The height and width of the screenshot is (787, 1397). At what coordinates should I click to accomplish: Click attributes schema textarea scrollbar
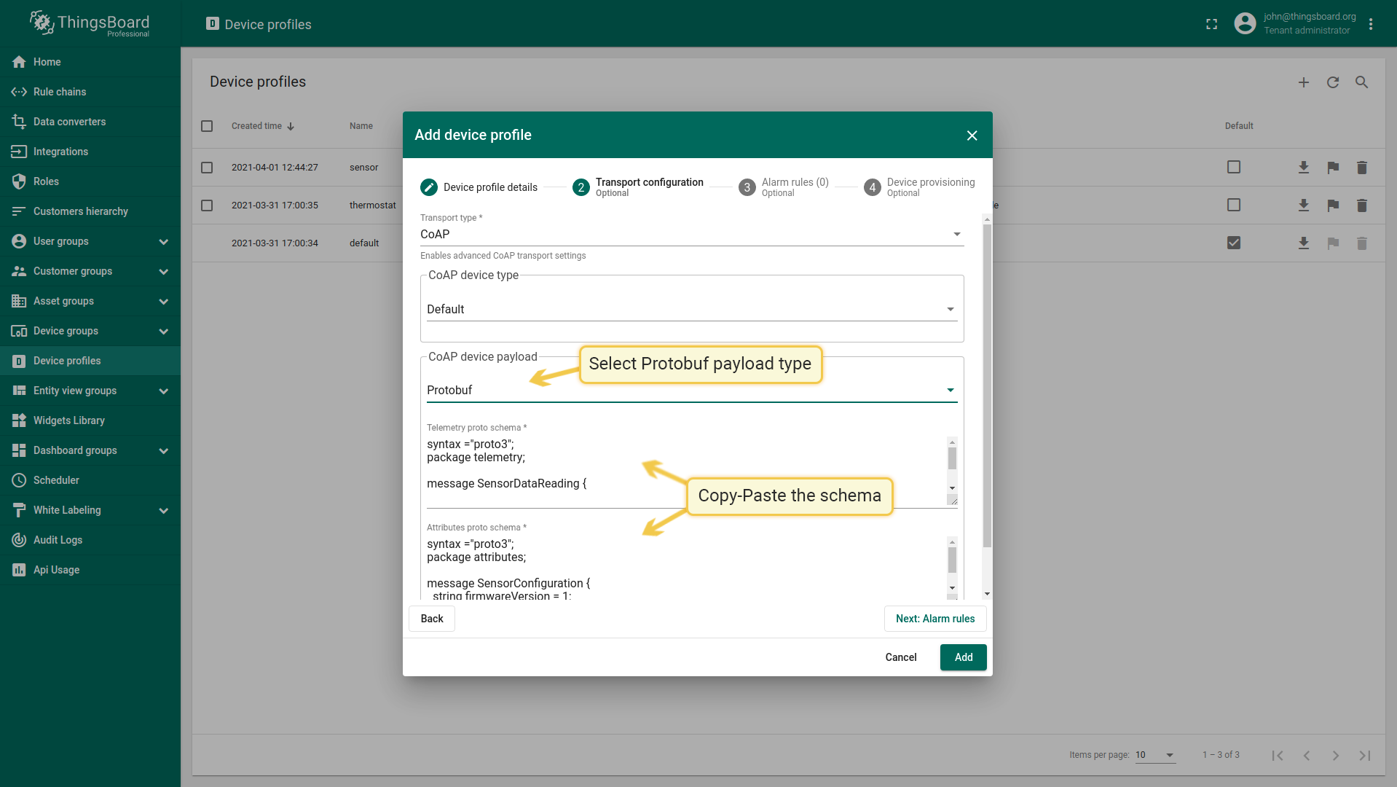tap(952, 560)
